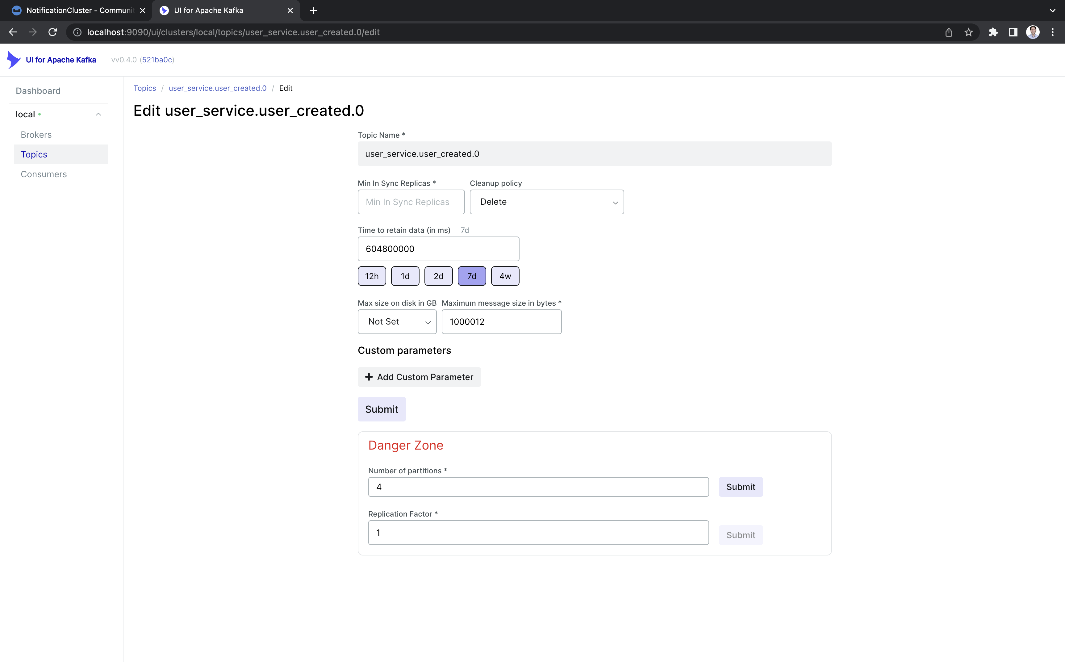Click the site information icon in the address bar
Viewport: 1065px width, 662px height.
coord(77,32)
